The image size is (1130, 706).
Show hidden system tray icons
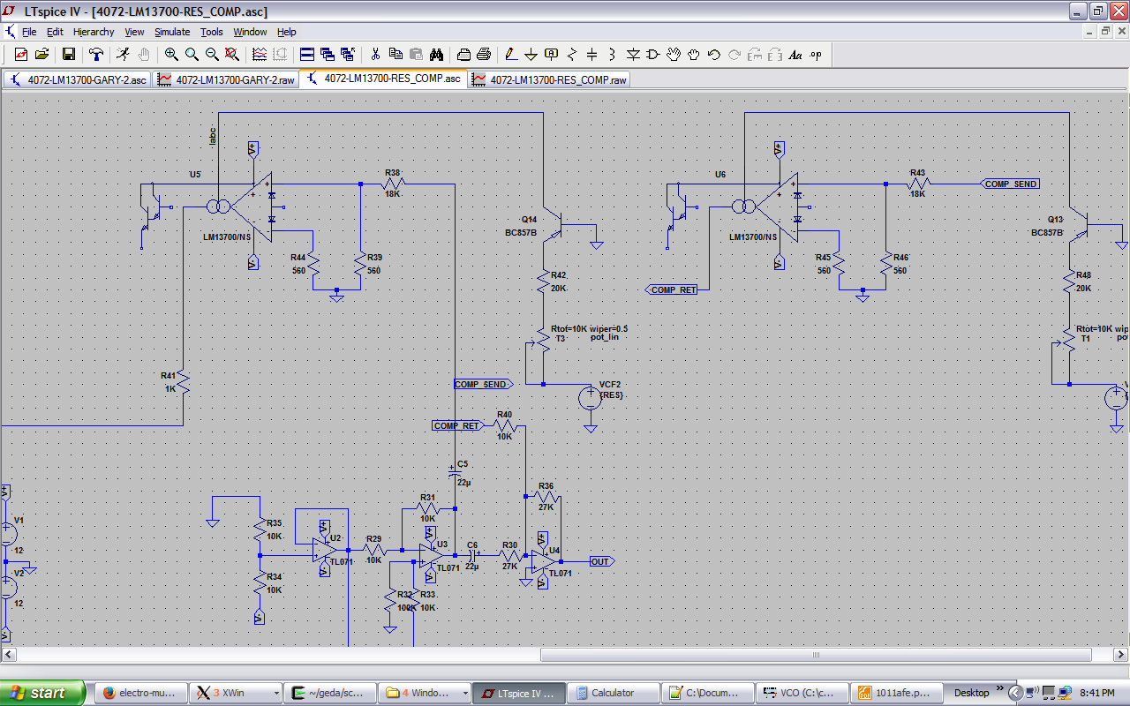tap(1015, 693)
